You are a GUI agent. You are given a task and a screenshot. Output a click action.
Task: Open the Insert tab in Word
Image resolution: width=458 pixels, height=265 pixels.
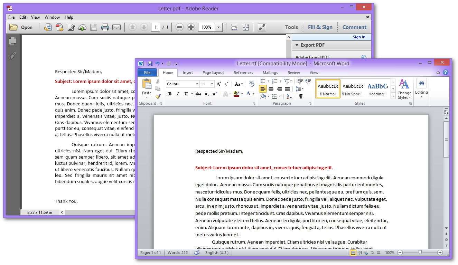click(x=188, y=73)
